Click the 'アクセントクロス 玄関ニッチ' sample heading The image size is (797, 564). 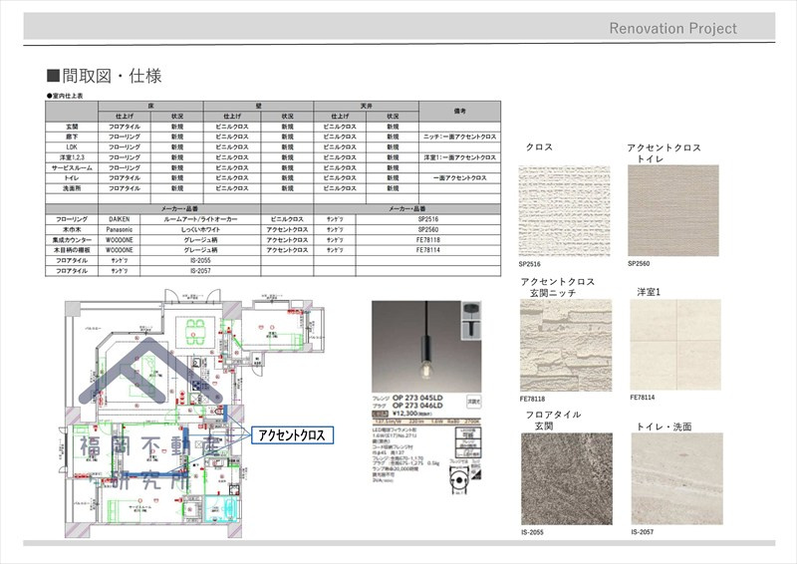pos(558,287)
